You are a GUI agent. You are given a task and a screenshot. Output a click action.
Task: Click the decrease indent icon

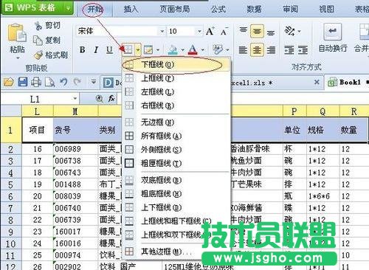(x=289, y=50)
